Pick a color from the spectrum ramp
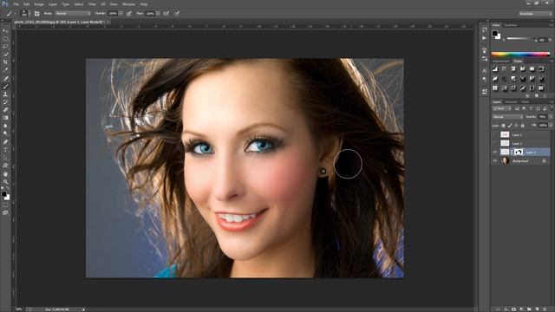This screenshot has height=312, width=555. [x=520, y=54]
